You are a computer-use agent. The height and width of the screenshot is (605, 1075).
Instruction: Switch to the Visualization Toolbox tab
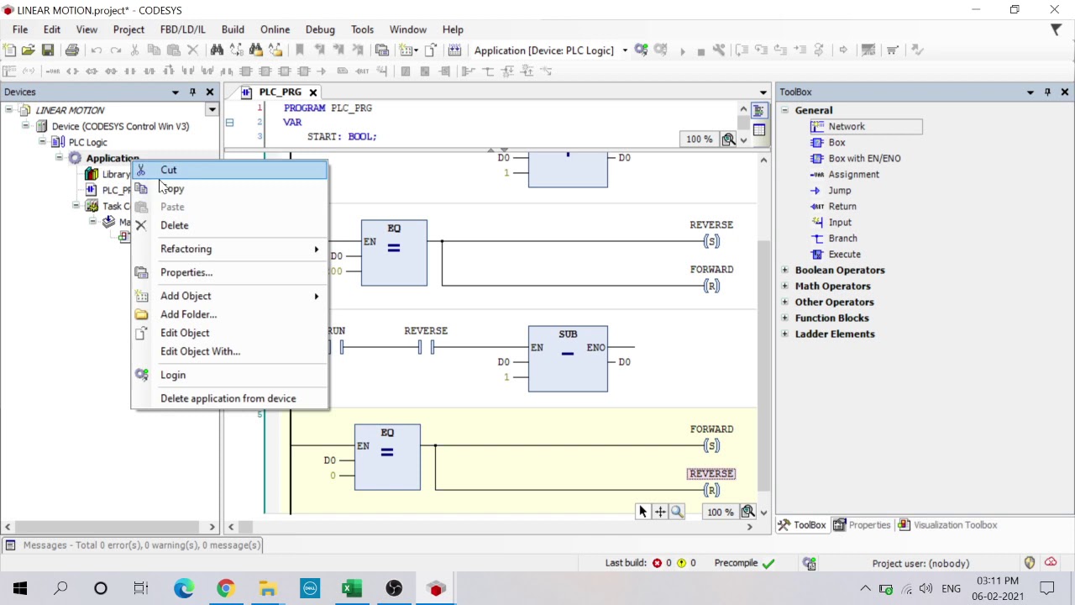click(947, 525)
